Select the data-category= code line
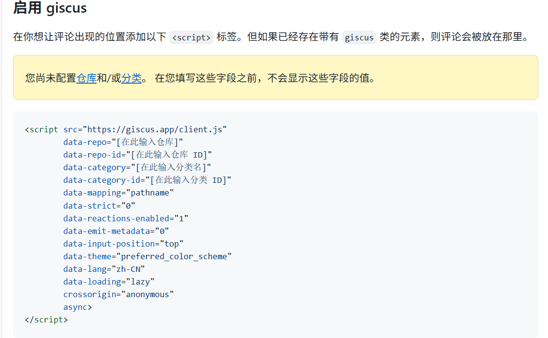This screenshot has height=338, width=548. (x=137, y=167)
